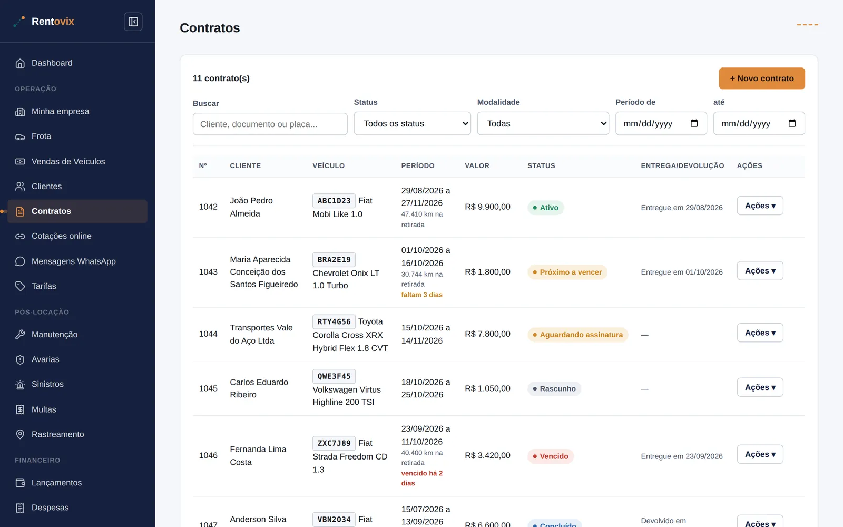Screen dimensions: 843x527
Task: Open Tarifas in the sidebar
Action: [77, 286]
